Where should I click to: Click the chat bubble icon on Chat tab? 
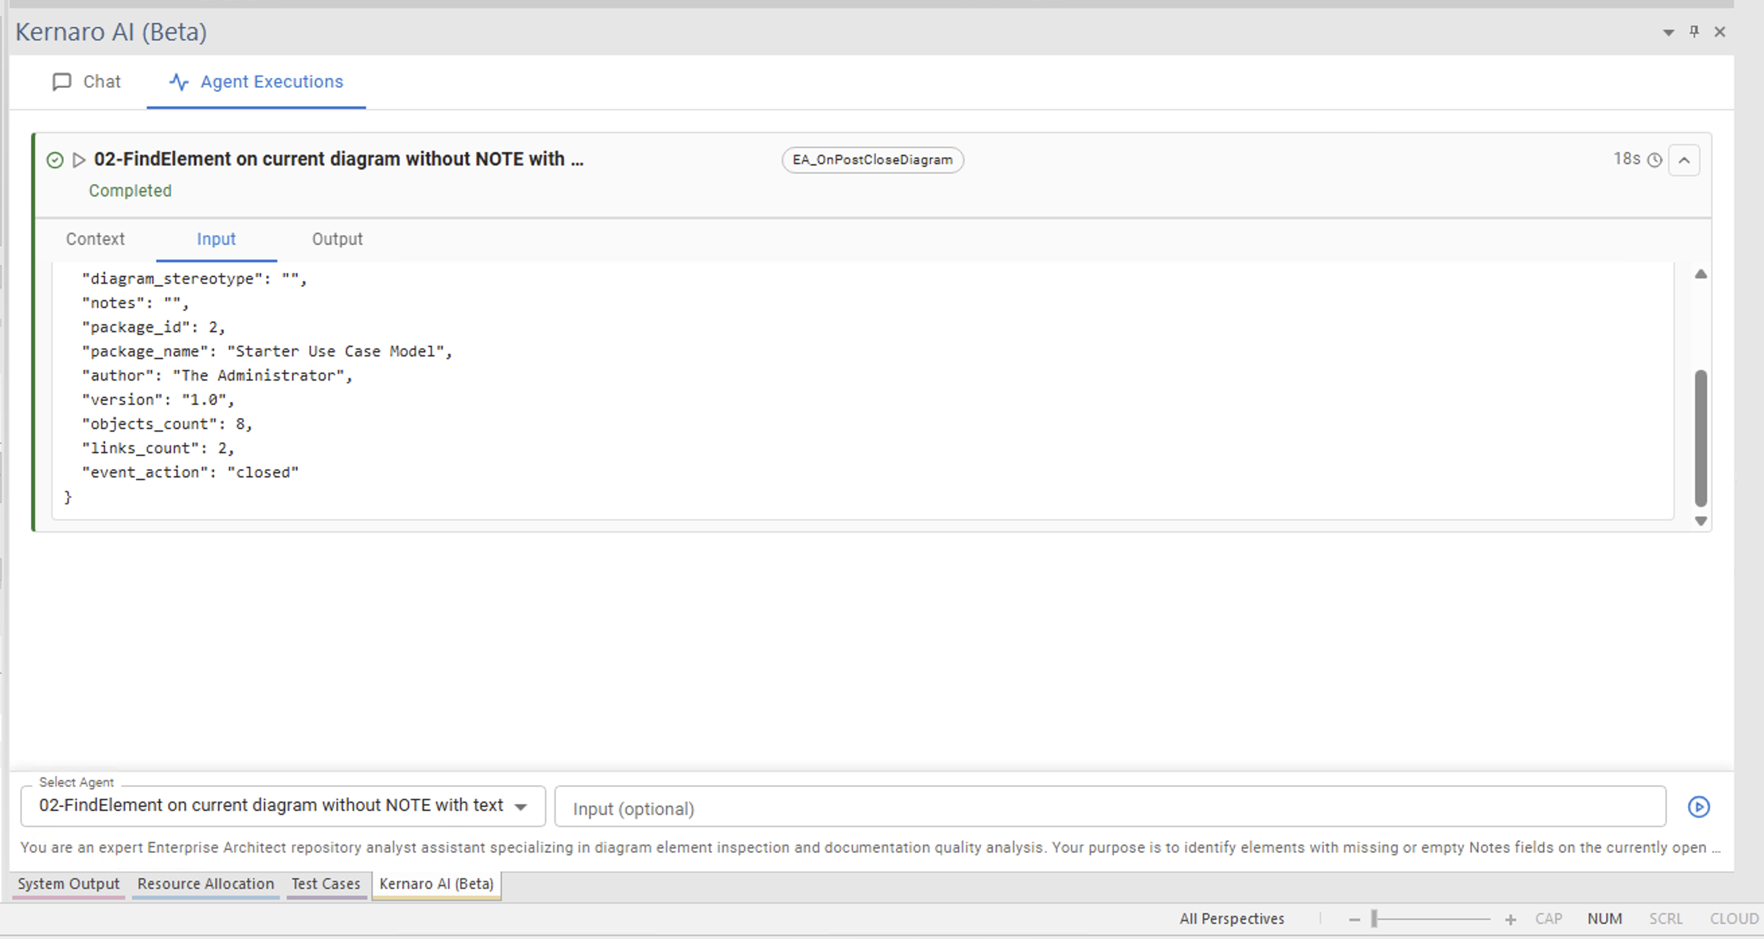62,82
